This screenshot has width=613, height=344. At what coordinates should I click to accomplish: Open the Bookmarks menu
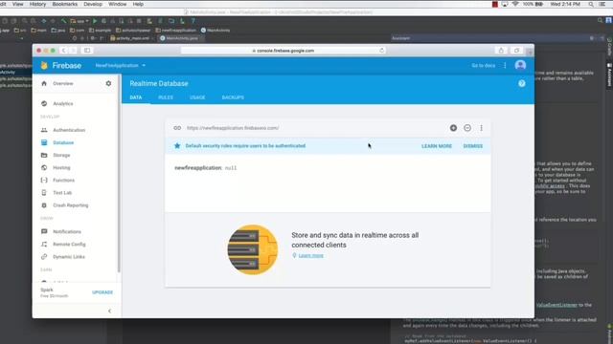(65, 4)
